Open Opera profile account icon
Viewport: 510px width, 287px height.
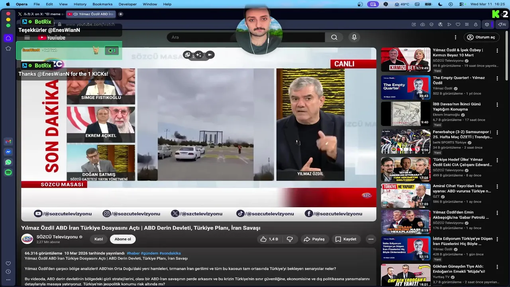(x=476, y=24)
